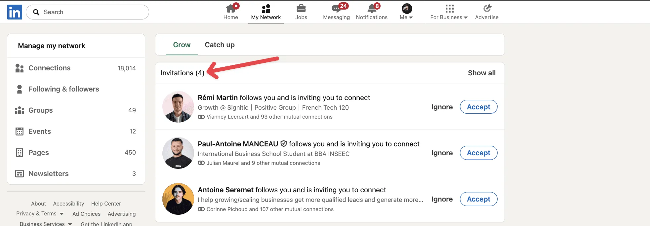
Task: Open Pages via its sidebar icon
Action: point(19,152)
